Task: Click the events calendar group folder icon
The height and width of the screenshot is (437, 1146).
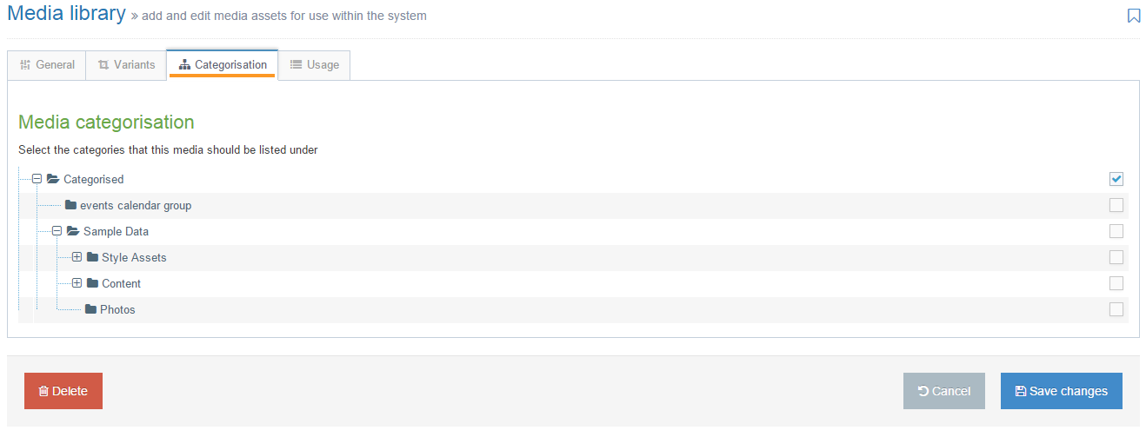Action: coord(70,206)
